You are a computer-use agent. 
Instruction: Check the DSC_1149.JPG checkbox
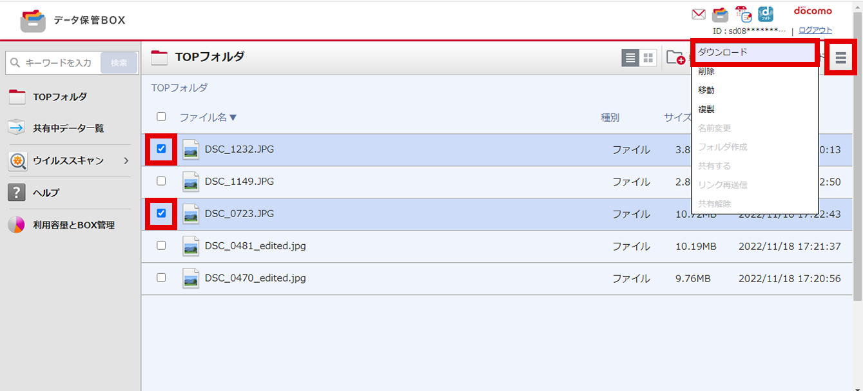point(161,181)
